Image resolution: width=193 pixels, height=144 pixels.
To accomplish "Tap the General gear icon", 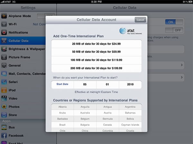I will 4,66.
